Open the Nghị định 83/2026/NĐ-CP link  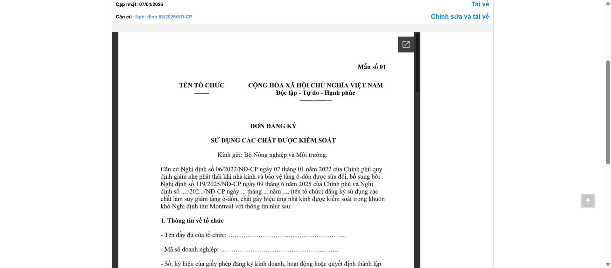[164, 17]
